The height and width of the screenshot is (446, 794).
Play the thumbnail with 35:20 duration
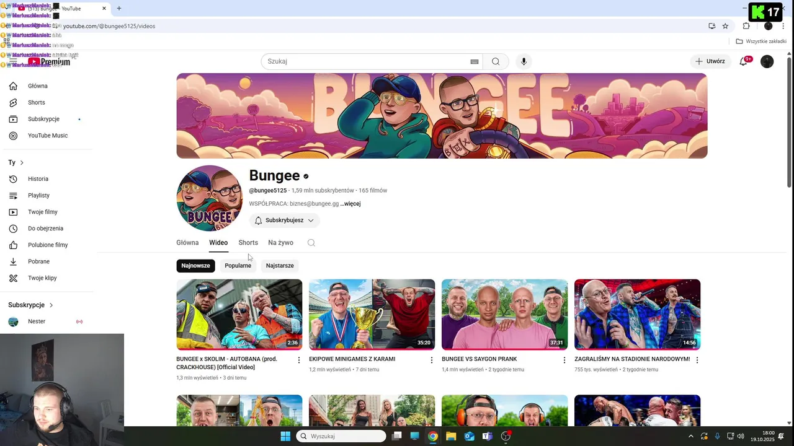372,315
